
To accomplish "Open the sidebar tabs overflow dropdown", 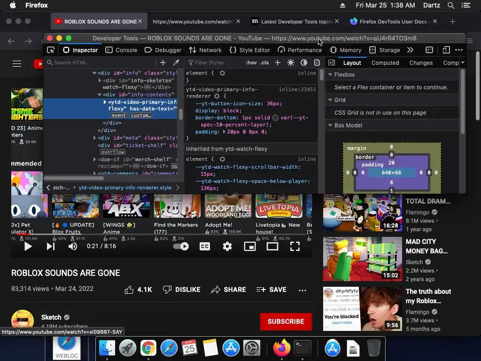I will pyautogui.click(x=463, y=63).
